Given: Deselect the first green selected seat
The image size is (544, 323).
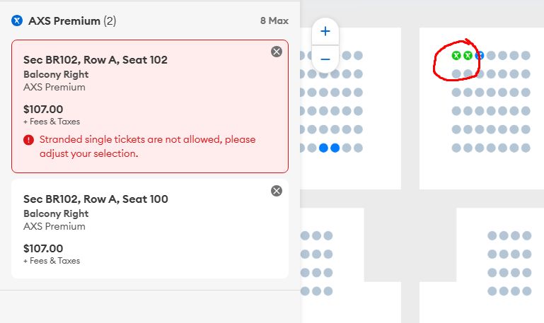Looking at the screenshot, I should tap(456, 55).
